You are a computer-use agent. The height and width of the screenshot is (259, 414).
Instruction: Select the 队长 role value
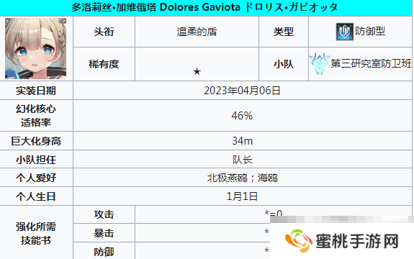click(x=242, y=160)
